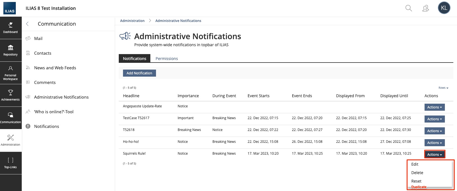Screen dimensions: 457x191
Task: Choose Delete from the open Actions menu
Action: [x=417, y=173]
